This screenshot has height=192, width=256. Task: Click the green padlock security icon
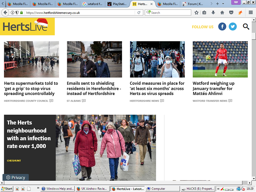click(22, 13)
